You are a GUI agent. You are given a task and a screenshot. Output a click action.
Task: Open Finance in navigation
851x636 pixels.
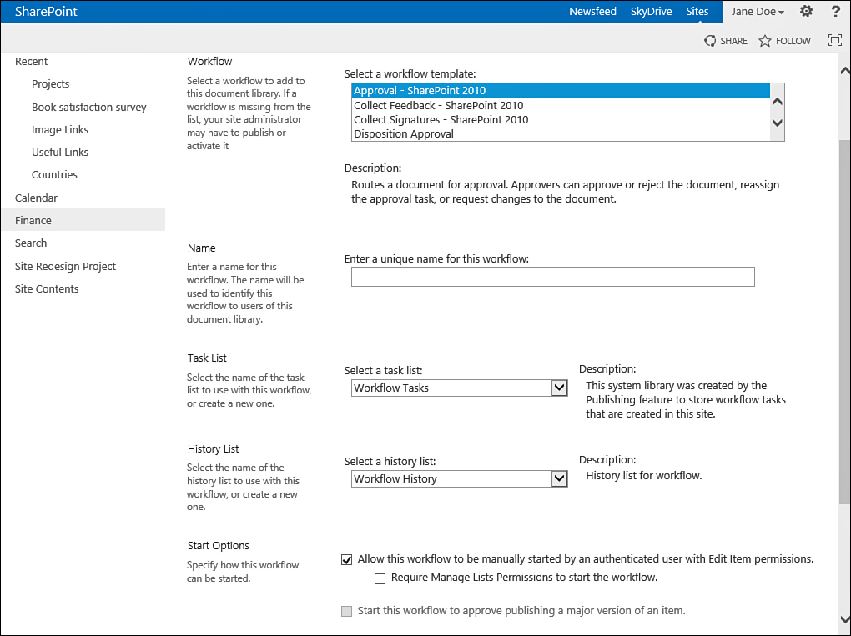[x=83, y=220]
